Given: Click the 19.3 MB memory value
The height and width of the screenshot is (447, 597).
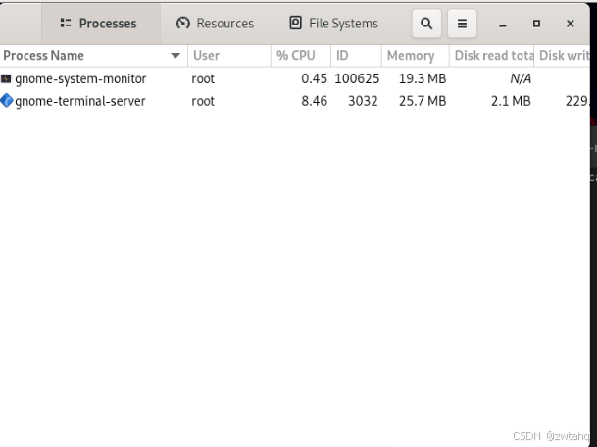Looking at the screenshot, I should [423, 78].
